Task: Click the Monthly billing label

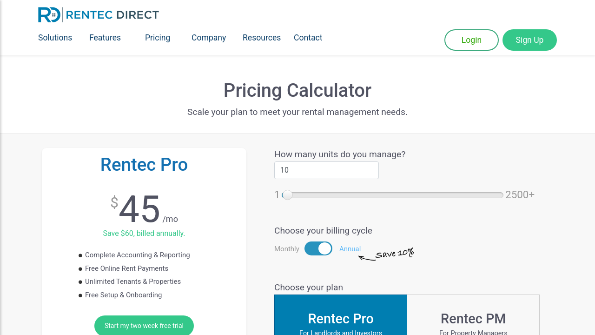Action: [287, 248]
